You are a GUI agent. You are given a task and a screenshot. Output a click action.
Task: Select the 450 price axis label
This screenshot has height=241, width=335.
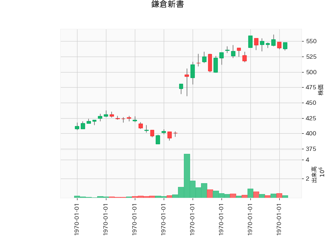311,103
